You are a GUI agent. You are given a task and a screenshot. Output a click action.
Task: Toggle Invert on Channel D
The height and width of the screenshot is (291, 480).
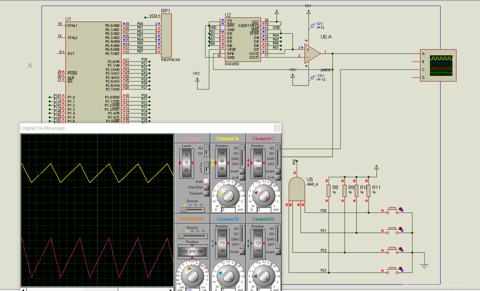[x=278, y=252]
